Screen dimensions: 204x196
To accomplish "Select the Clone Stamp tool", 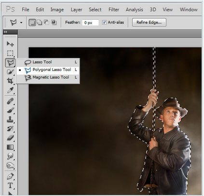I will (10, 119).
